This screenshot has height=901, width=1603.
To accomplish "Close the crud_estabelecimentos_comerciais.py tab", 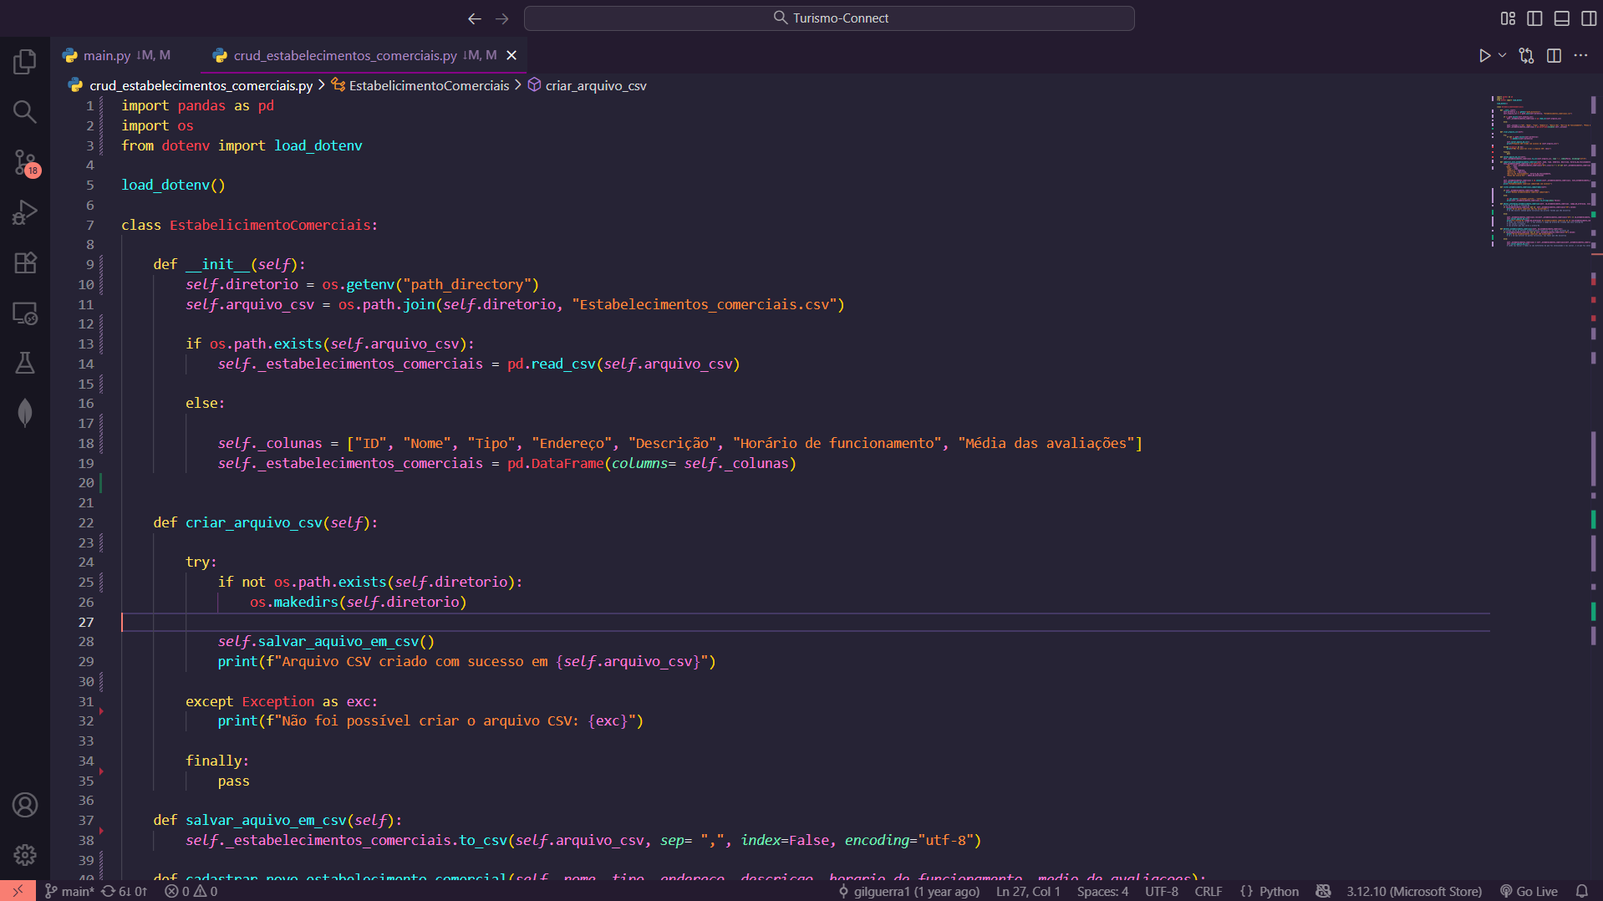I will [x=511, y=55].
